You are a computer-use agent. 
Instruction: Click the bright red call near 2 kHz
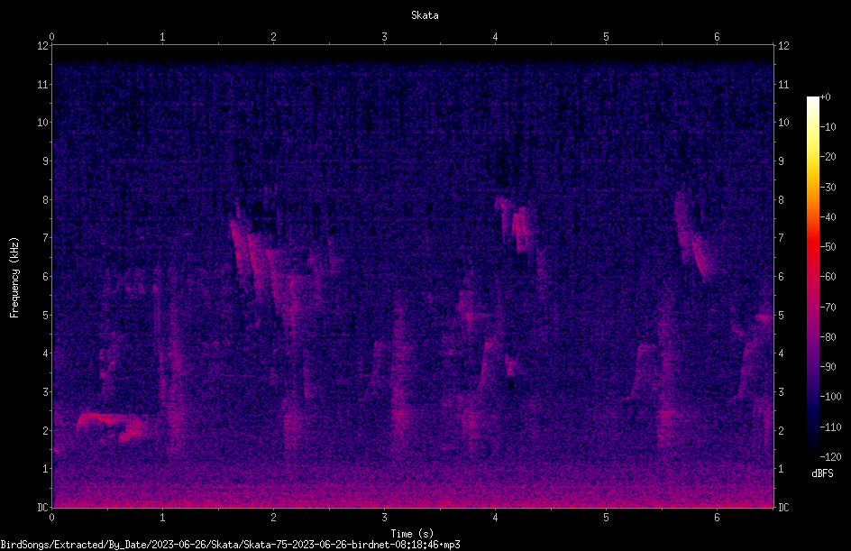(x=113, y=426)
